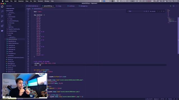Go to next match in Find widget
The image size is (179, 100).
[159, 11]
